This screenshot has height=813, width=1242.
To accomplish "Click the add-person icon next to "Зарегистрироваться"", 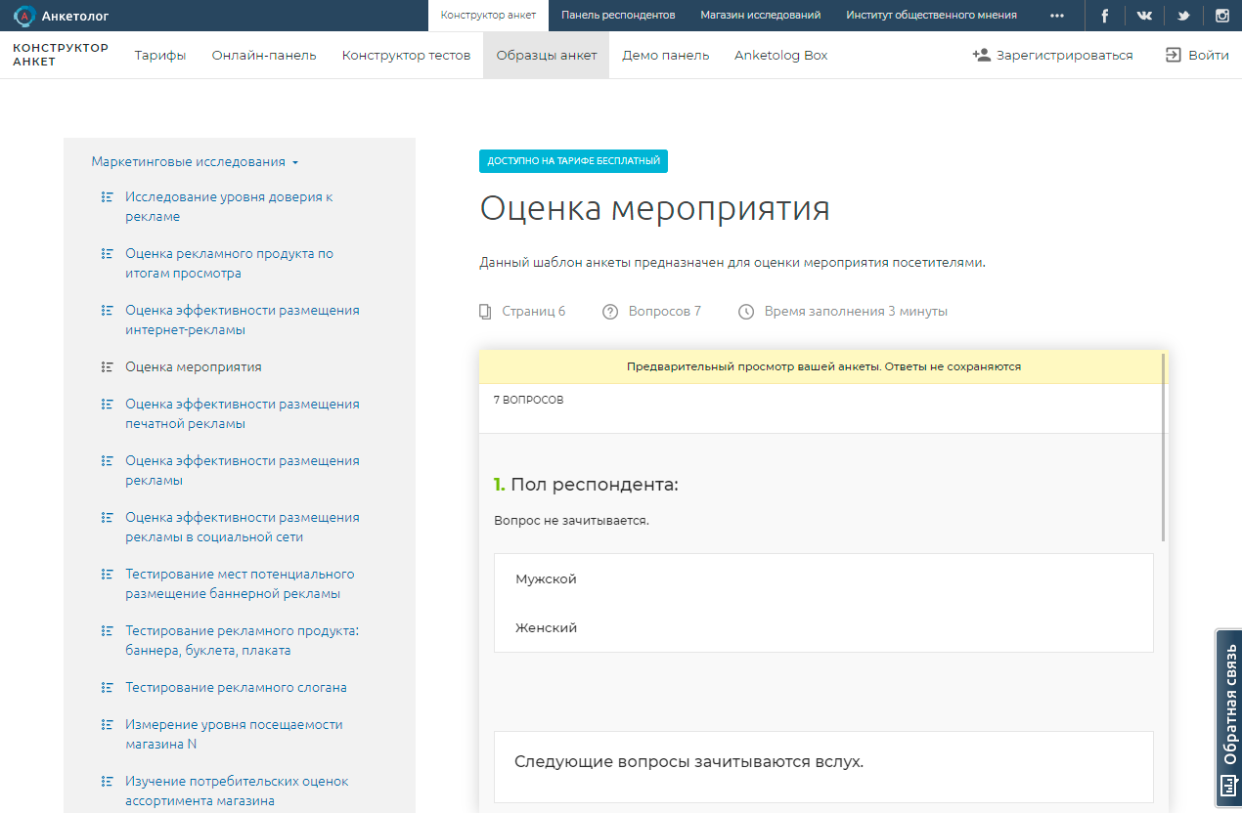I will (979, 55).
